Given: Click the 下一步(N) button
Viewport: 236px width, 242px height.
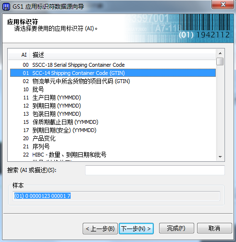Looking at the screenshot, I should (136, 229).
